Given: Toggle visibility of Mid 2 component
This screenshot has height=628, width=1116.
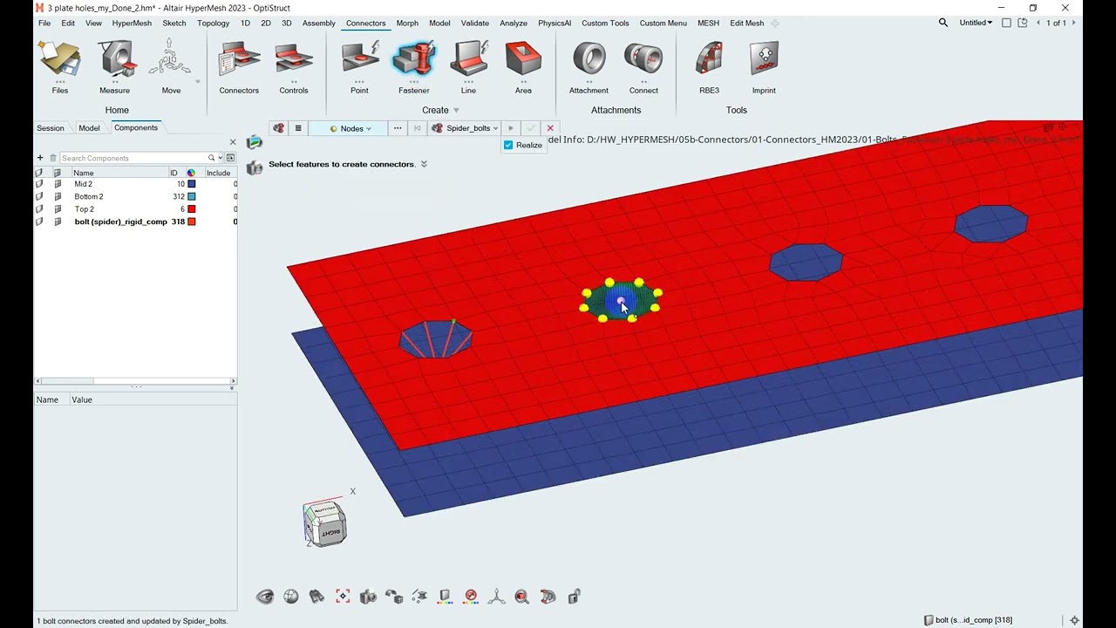Looking at the screenshot, I should pyautogui.click(x=39, y=184).
